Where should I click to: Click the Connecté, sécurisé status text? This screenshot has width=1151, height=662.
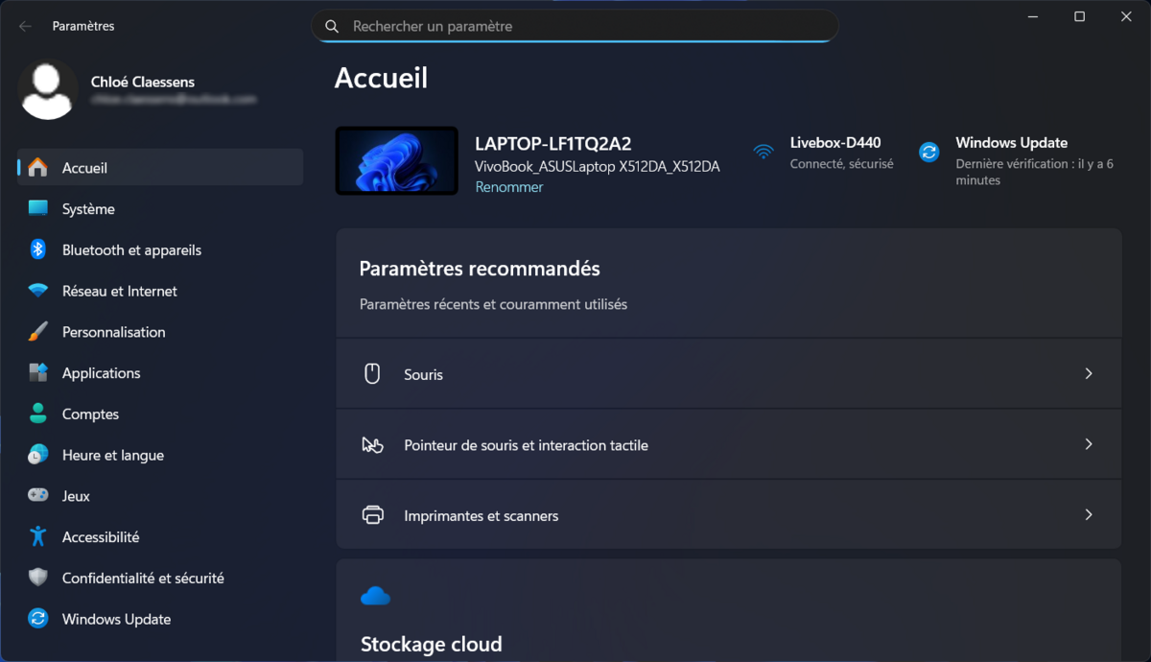pos(841,164)
